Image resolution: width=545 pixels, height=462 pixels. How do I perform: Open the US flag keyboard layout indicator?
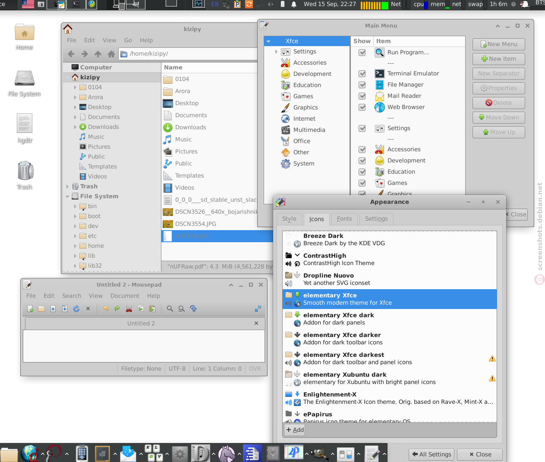[x=28, y=4]
